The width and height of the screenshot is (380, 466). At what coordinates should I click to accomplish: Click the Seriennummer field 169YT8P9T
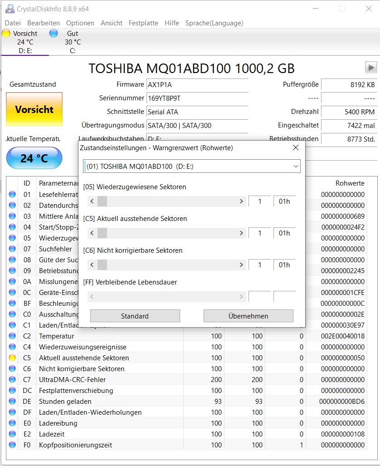(197, 98)
